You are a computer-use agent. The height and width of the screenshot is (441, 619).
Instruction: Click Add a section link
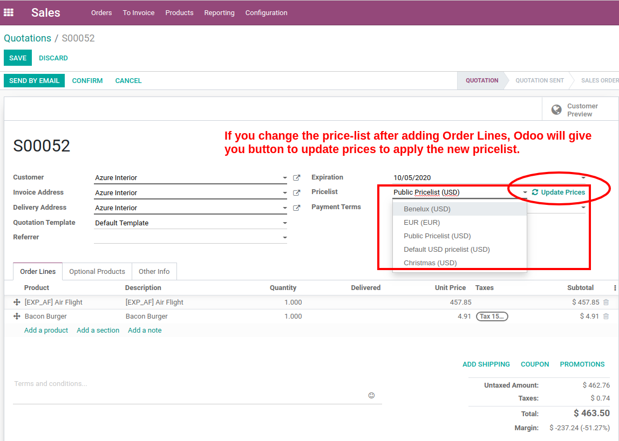[98, 330]
